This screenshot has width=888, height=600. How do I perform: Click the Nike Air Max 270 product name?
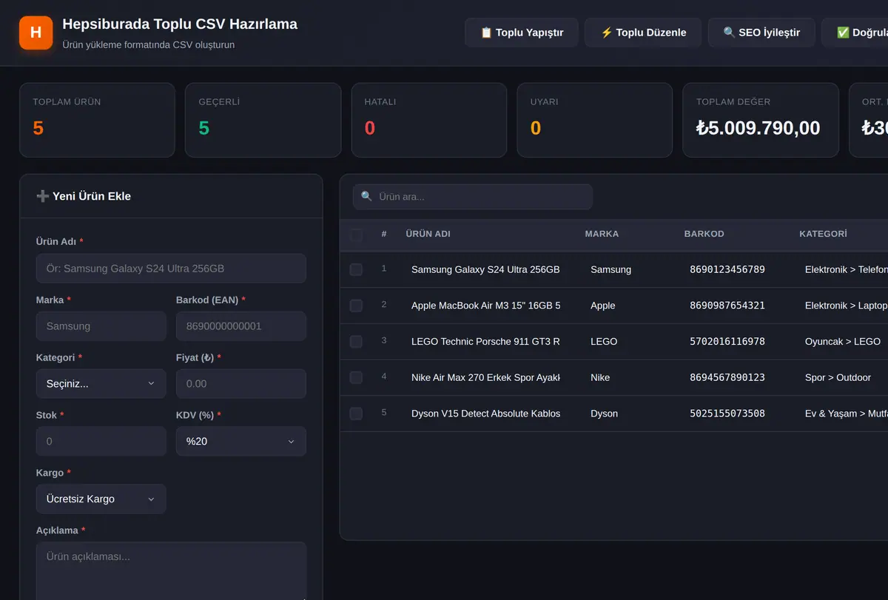click(x=485, y=377)
